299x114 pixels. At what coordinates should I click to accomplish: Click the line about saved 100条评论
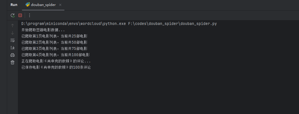56,67
